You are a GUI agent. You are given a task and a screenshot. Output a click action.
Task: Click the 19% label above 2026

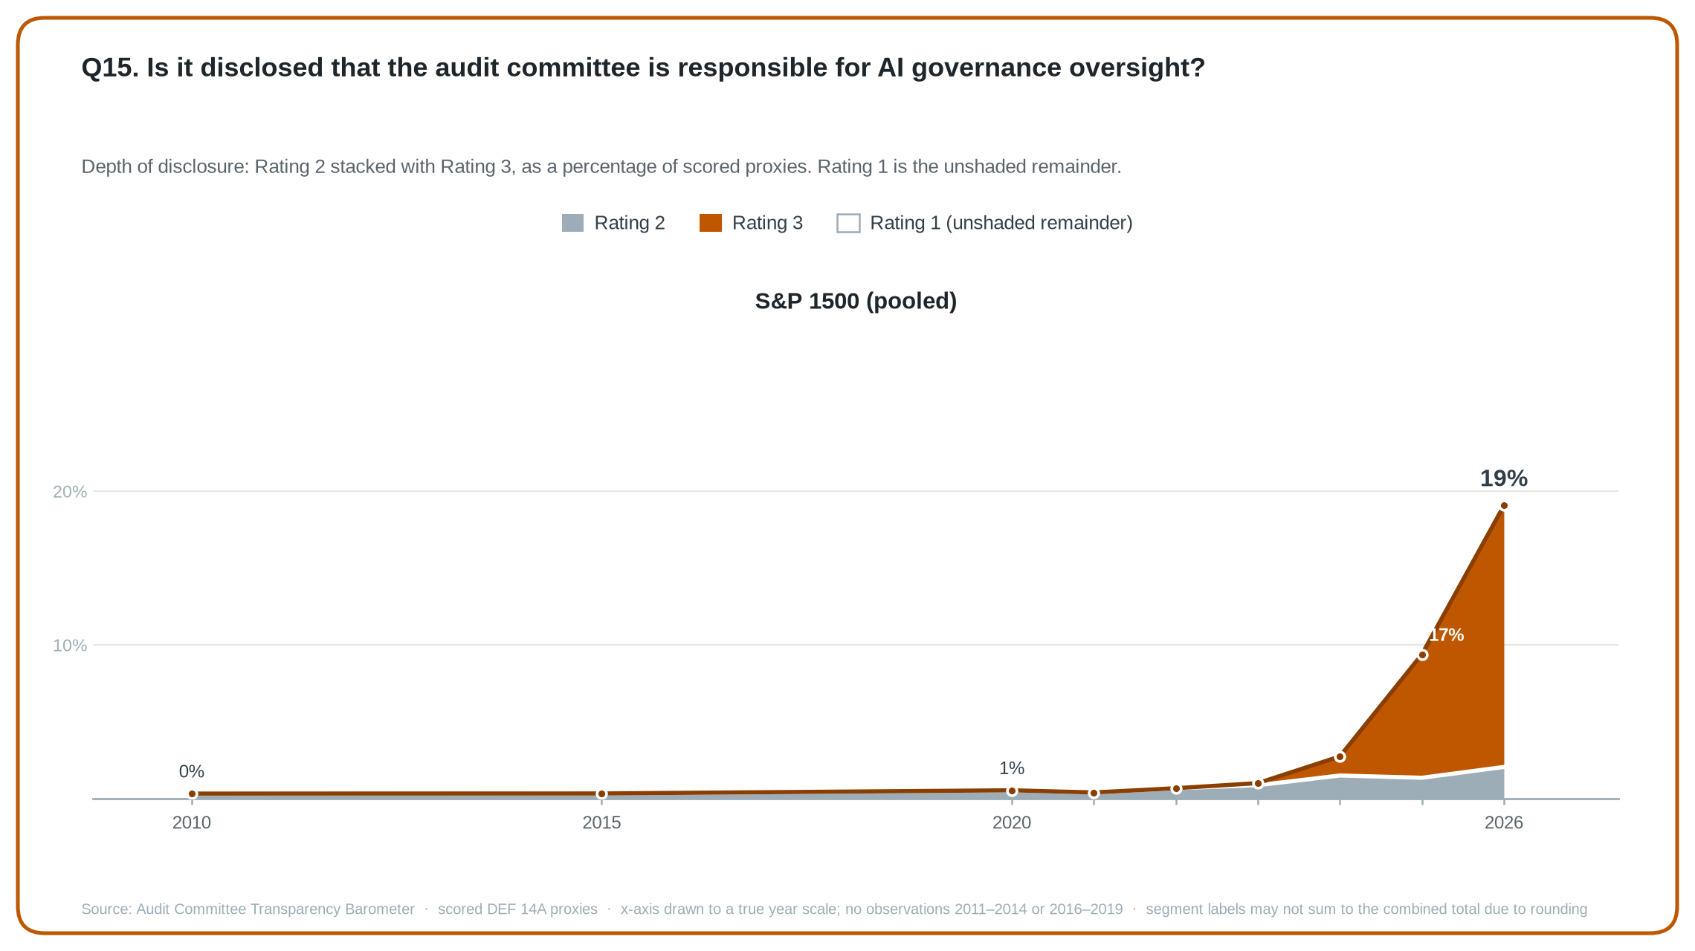click(x=1504, y=478)
